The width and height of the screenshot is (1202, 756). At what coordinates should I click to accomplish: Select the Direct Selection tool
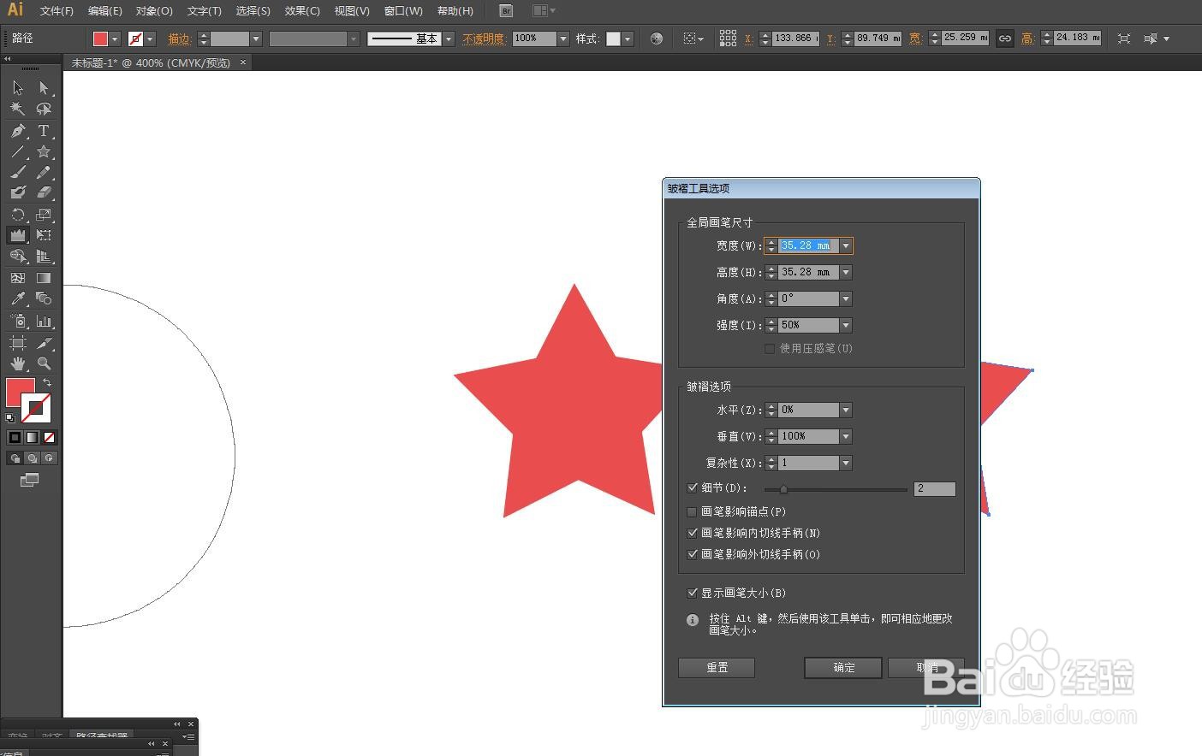[44, 88]
